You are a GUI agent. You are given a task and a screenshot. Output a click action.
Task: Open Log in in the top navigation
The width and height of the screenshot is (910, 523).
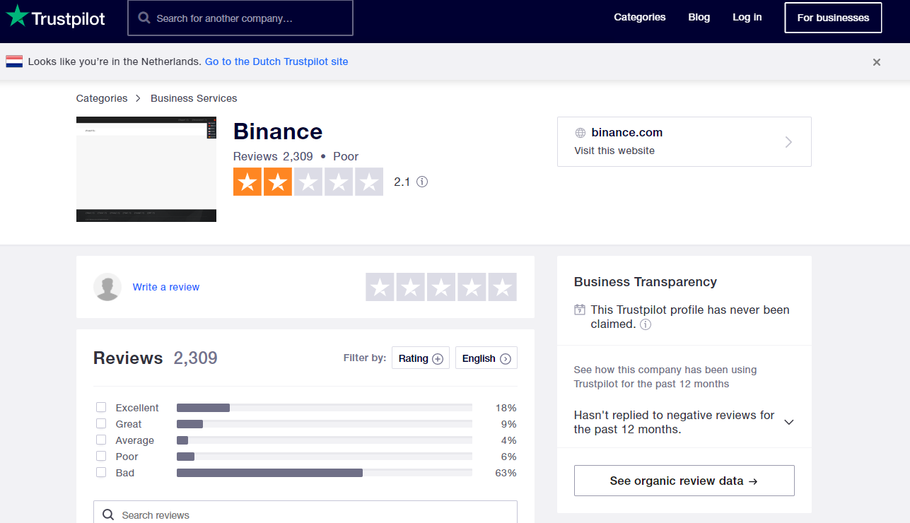(x=747, y=17)
